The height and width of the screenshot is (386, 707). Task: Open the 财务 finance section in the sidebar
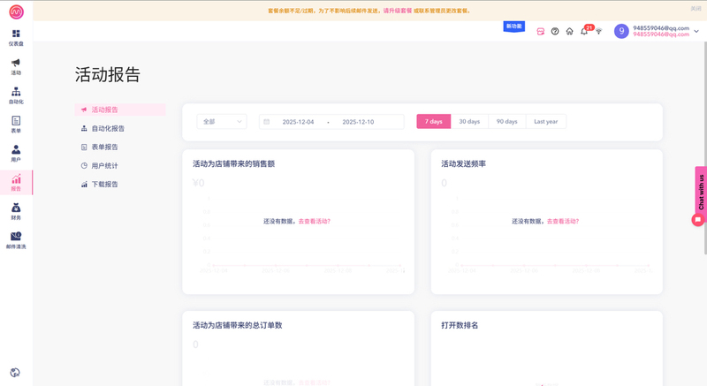pos(16,211)
